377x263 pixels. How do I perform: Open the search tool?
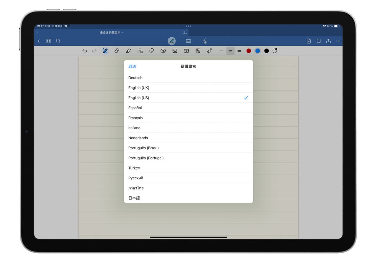point(58,41)
